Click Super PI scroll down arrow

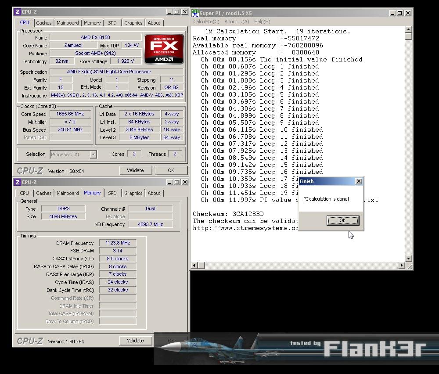pyautogui.click(x=408, y=259)
